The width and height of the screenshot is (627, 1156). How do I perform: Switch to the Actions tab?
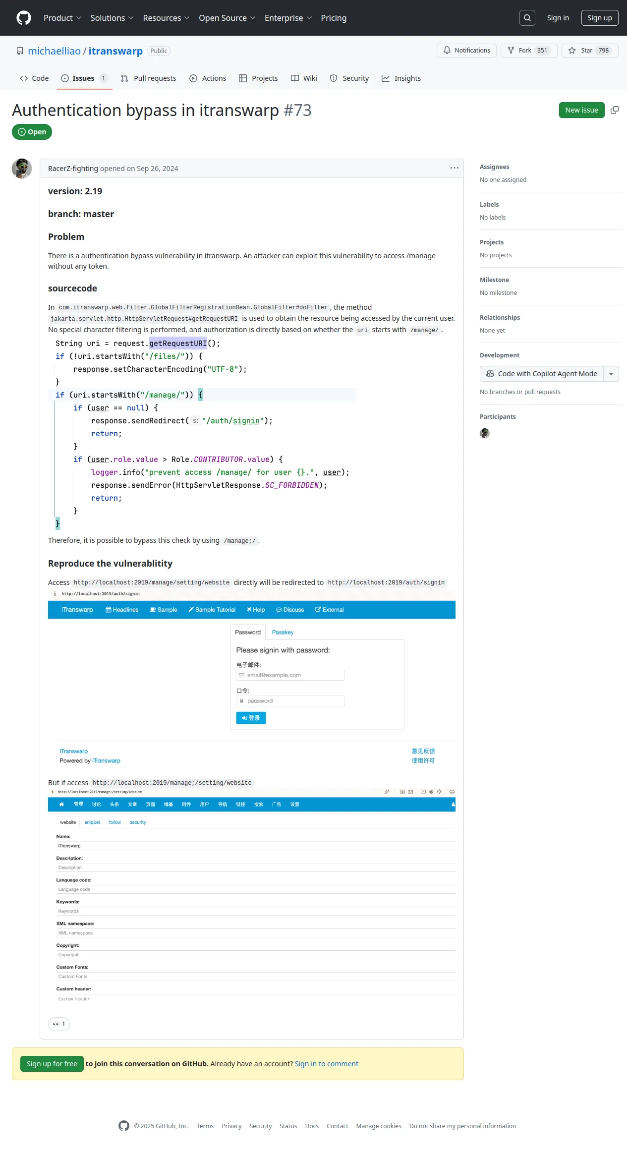coord(208,78)
